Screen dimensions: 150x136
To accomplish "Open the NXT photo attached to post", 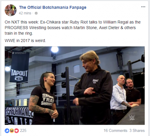I will pos(75,86).
